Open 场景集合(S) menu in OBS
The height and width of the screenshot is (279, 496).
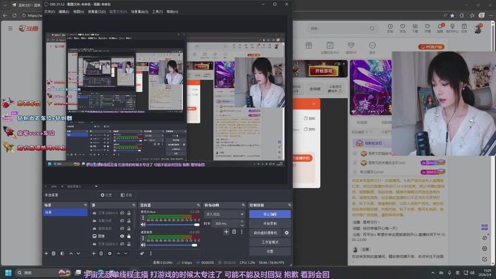tap(139, 12)
